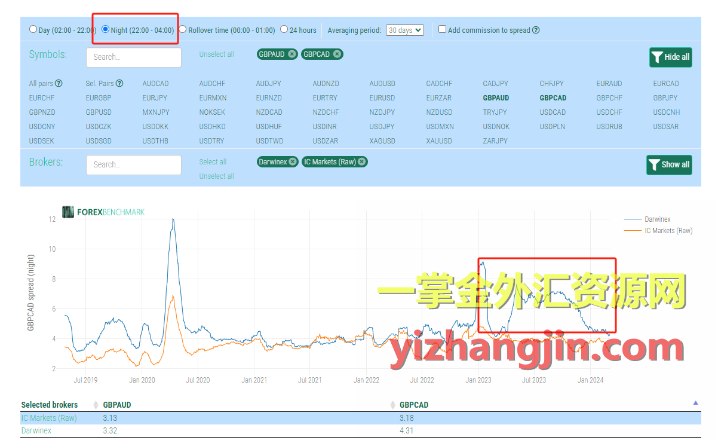Select the 24 hours radio button
The width and height of the screenshot is (715, 440).
[284, 29]
